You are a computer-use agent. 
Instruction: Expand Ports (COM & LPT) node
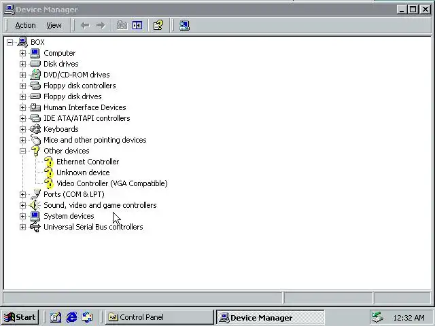click(22, 194)
